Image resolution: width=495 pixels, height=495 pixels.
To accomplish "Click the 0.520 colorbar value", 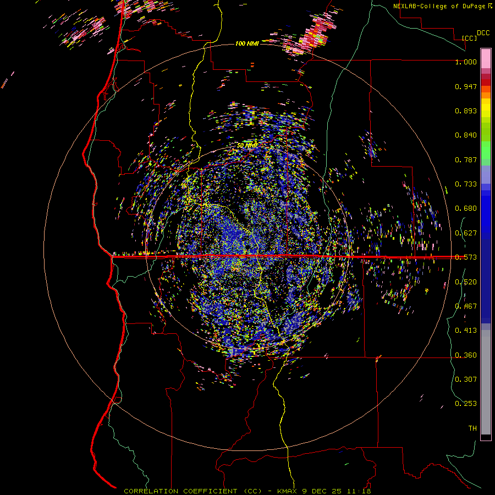I will click(x=466, y=282).
